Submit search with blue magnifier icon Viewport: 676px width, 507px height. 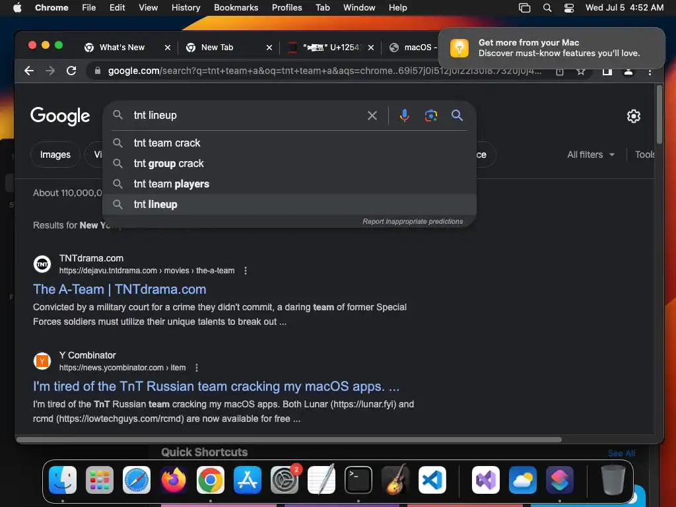(457, 115)
